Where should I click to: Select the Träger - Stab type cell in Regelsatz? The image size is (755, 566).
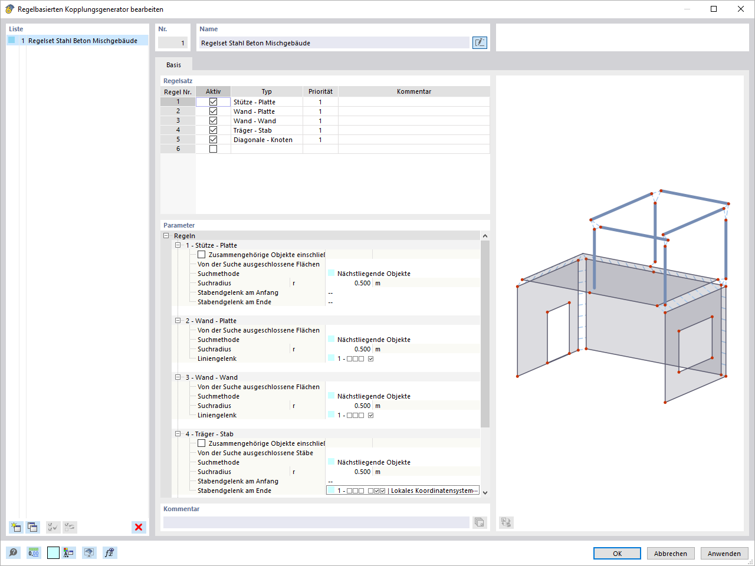[x=267, y=130]
